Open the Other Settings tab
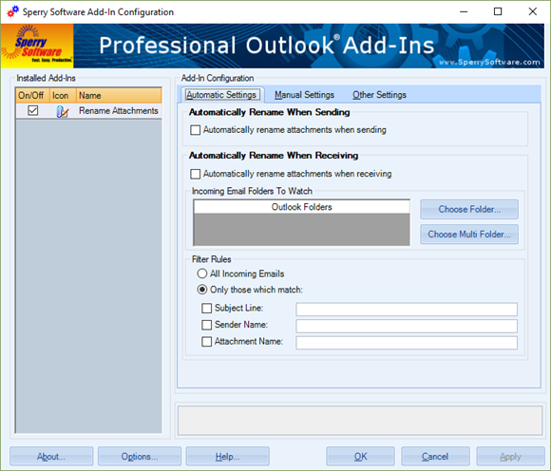Screen dimensions: 551x471 (x=379, y=95)
